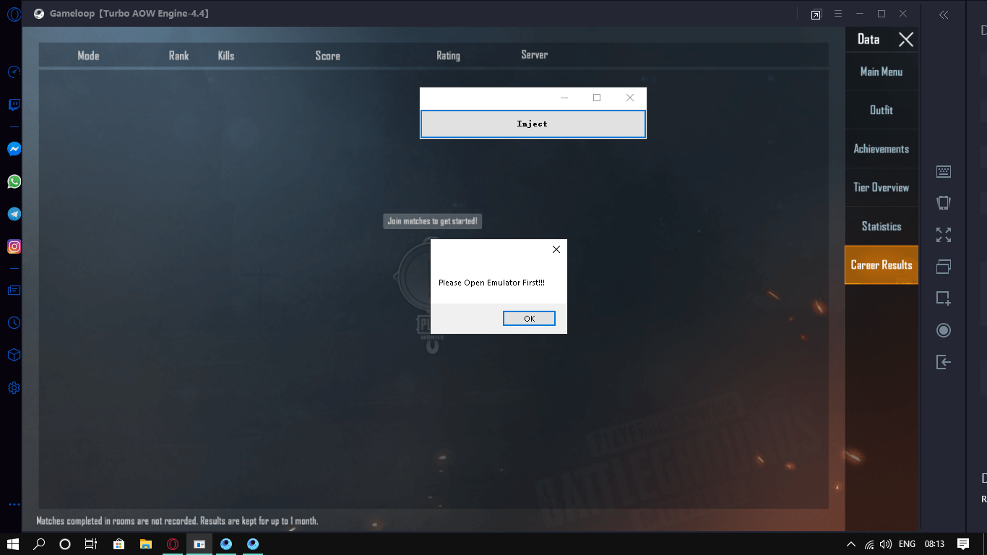Minimize the Inject tool window

[564, 98]
